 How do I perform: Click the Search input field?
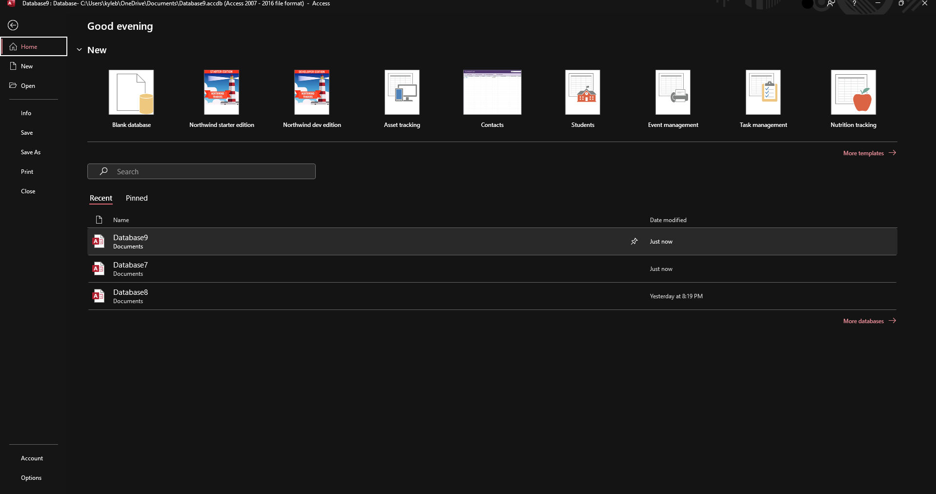[202, 171]
